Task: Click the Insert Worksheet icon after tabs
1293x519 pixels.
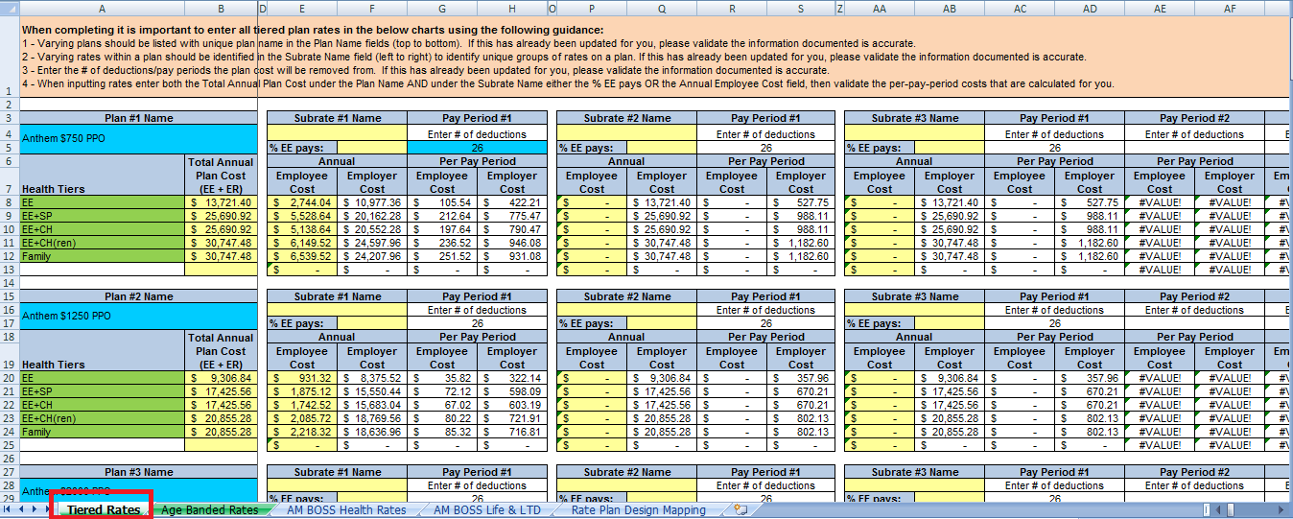Action: point(740,510)
